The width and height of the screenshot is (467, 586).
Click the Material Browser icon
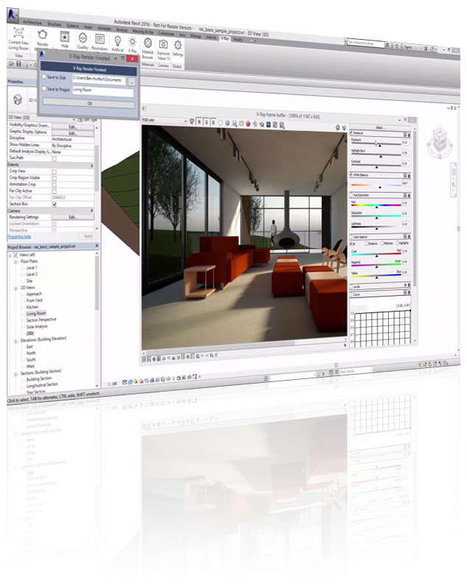click(147, 47)
